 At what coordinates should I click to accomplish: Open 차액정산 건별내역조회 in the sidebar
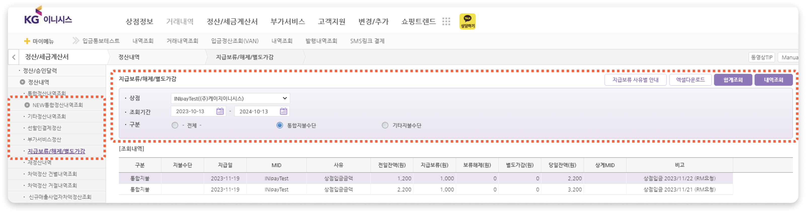(52, 174)
